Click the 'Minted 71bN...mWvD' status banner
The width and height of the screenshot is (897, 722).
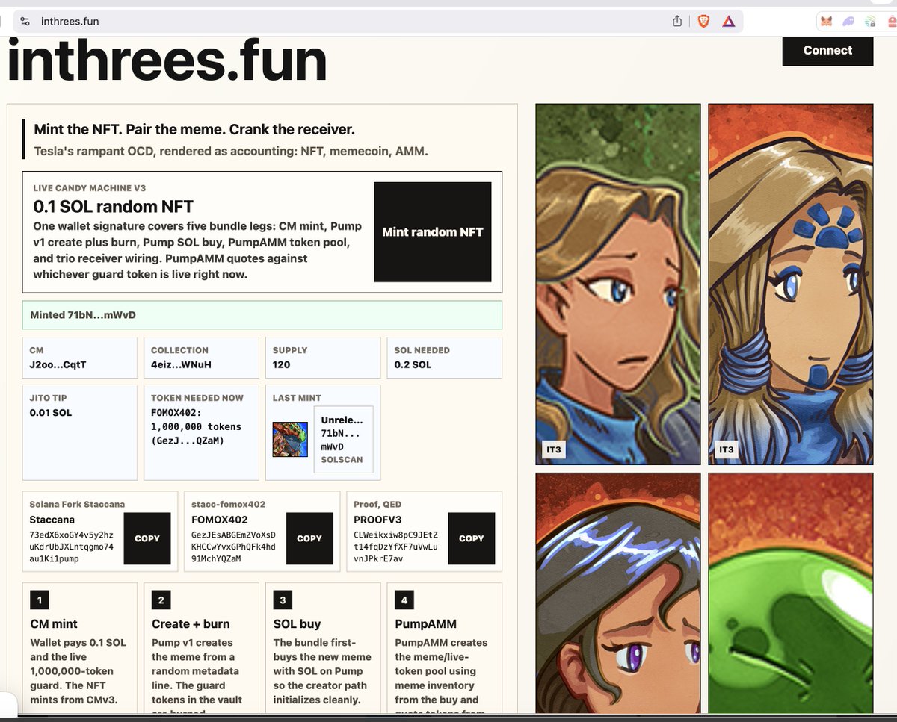(x=262, y=315)
